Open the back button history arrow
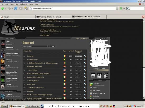 click(x=6, y=9)
